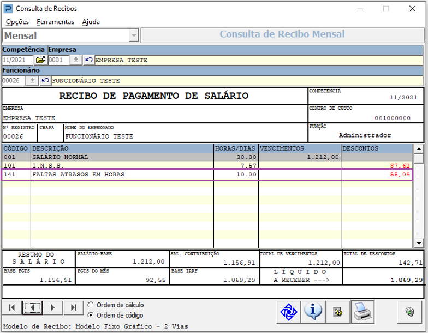Click the 55,09 discount value
The image size is (428, 333).
click(400, 175)
